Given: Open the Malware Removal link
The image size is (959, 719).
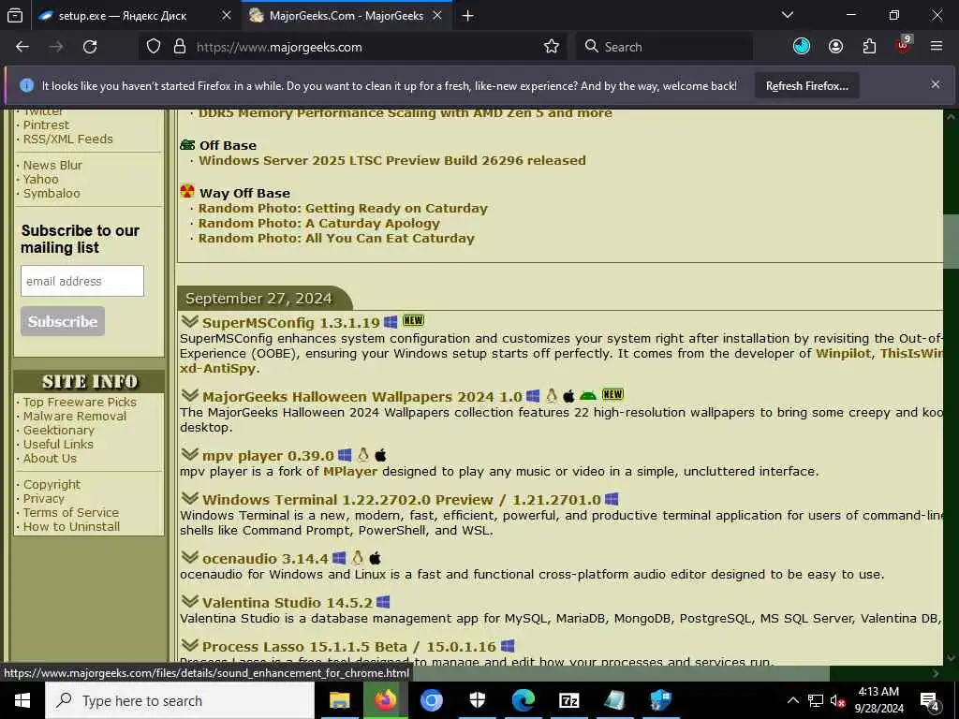Looking at the screenshot, I should tap(75, 416).
